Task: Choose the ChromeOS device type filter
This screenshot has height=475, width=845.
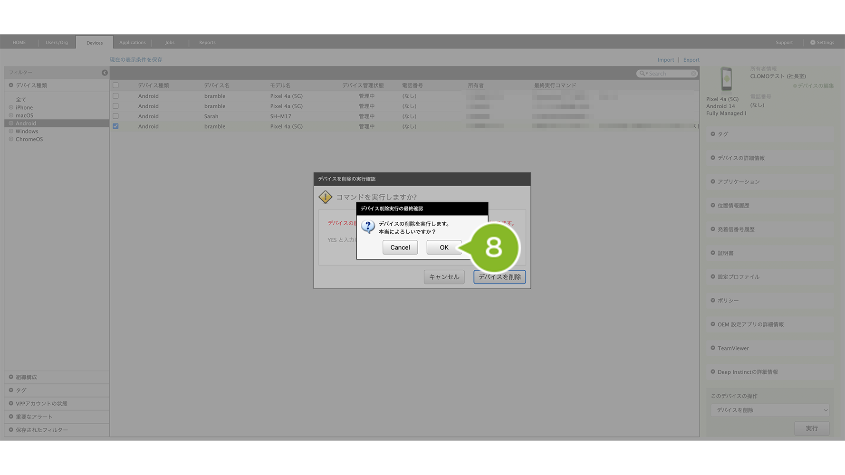Action: tap(29, 140)
